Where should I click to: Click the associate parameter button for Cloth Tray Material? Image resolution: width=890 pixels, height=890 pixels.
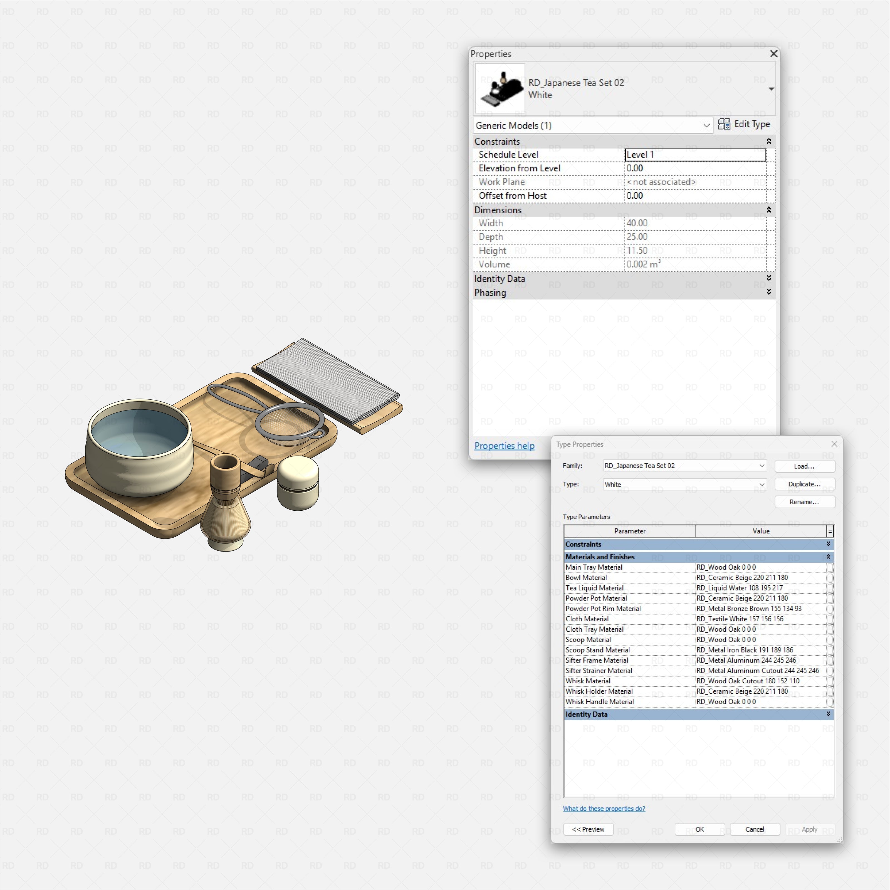coord(830,630)
